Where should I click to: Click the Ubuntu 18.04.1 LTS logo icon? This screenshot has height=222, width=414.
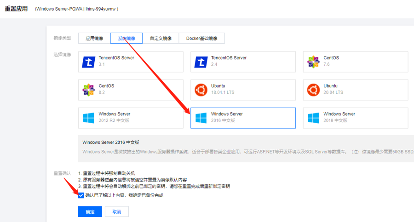click(201, 90)
